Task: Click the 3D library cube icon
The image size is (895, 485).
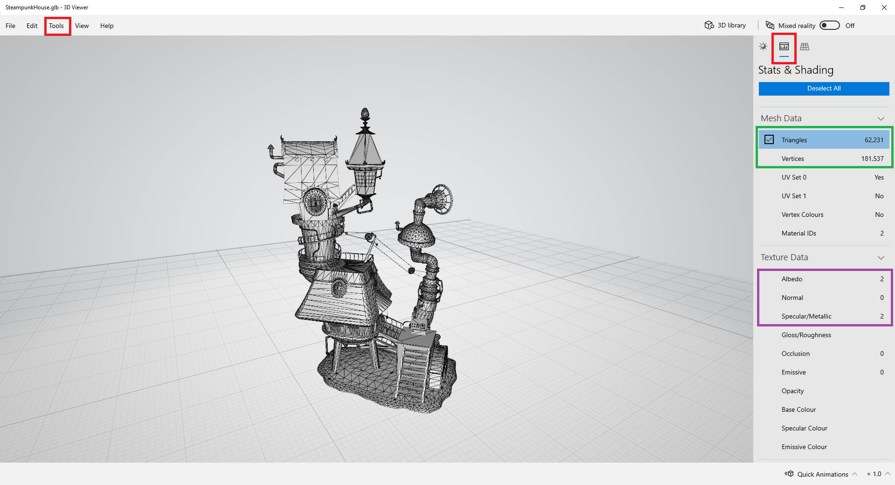Action: click(x=709, y=25)
